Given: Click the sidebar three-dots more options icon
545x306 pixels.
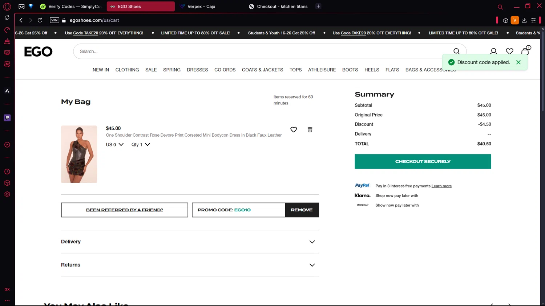Looking at the screenshot, I should [x=7, y=301].
